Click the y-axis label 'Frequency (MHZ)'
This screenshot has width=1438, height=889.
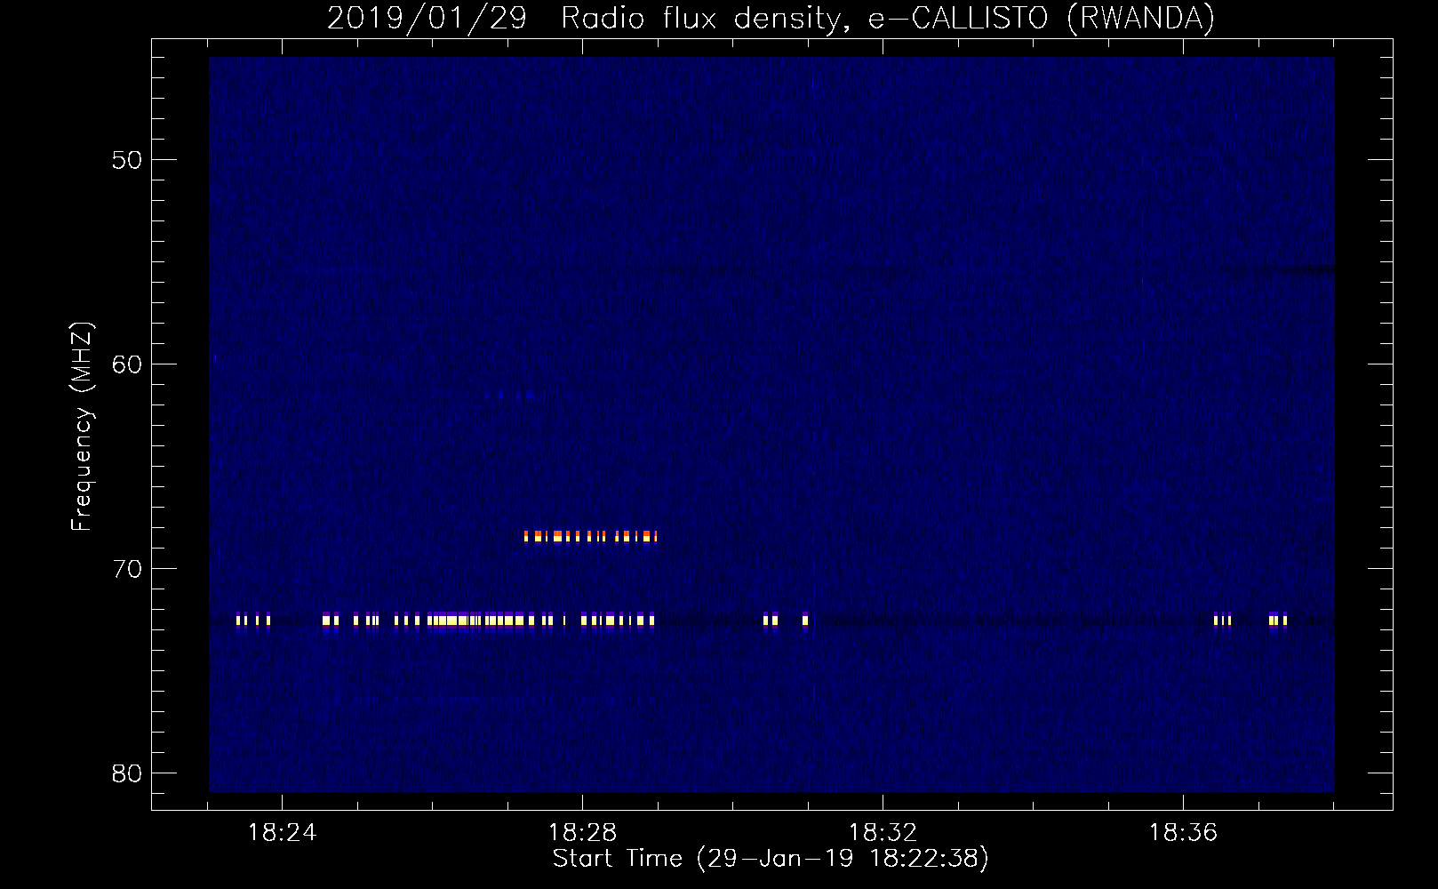[x=82, y=427]
